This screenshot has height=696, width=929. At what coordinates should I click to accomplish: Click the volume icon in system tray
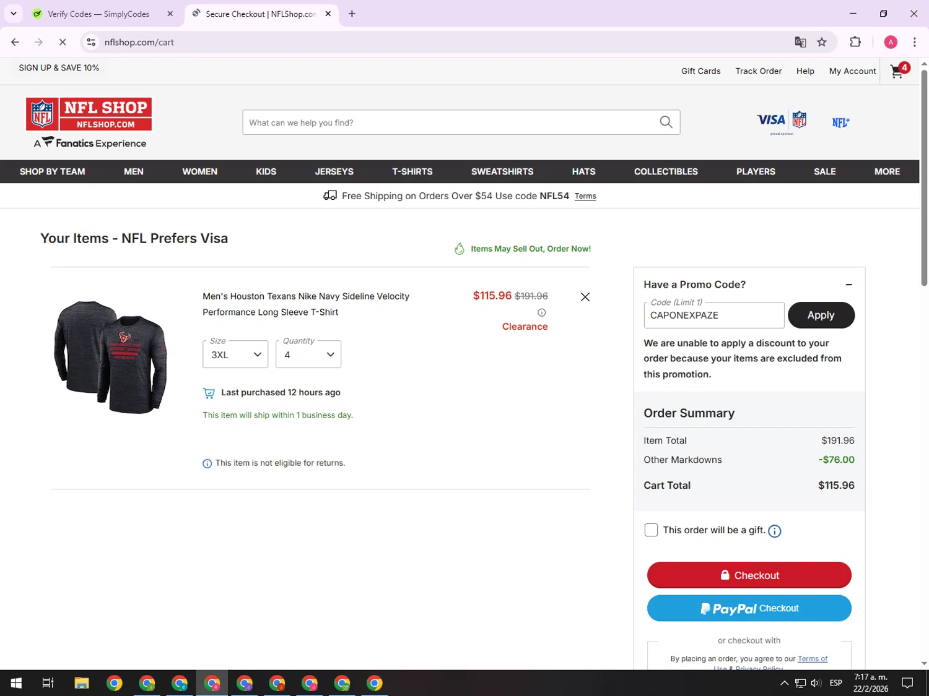click(816, 683)
